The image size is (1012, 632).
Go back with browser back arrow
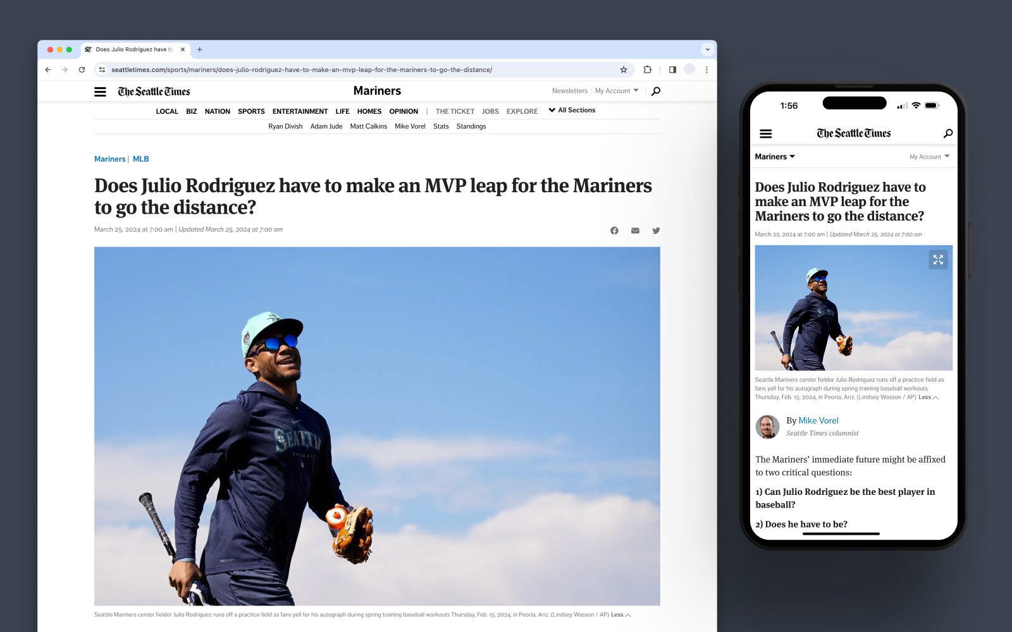[x=48, y=70]
